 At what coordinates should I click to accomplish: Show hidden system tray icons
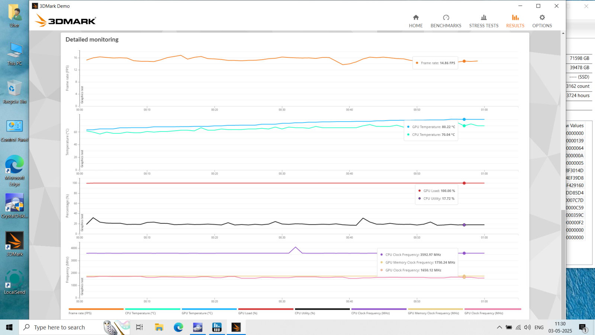point(499,327)
